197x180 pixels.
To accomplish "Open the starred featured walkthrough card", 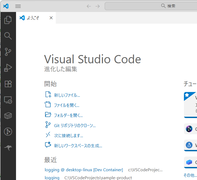I will pyautogui.click(x=191, y=105).
